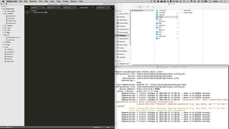Open Movies in Finder sidebar
Image resolution: width=229 pixels, height=129 pixels.
(121, 42)
